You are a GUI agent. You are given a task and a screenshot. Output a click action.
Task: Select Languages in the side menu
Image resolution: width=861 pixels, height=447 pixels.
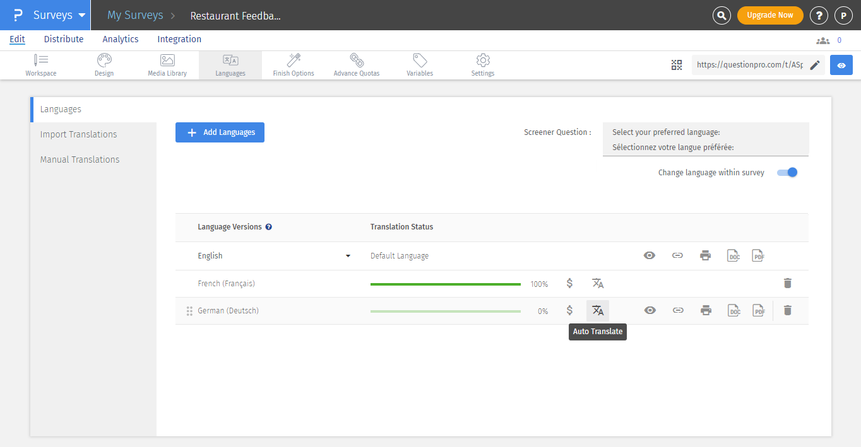tap(93, 109)
